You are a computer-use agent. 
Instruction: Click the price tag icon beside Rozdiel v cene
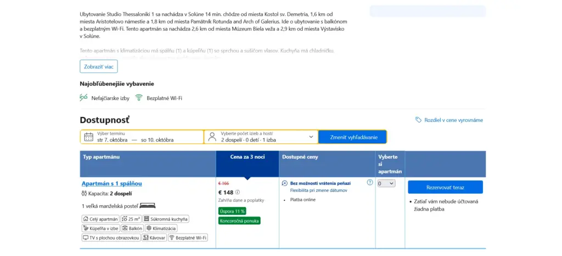pyautogui.click(x=418, y=120)
